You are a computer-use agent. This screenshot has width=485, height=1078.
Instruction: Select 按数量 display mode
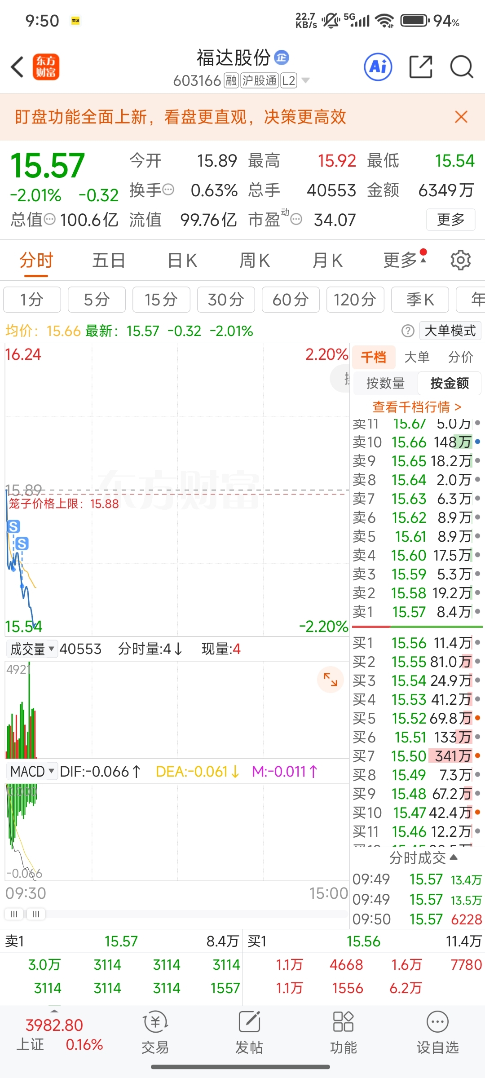386,383
